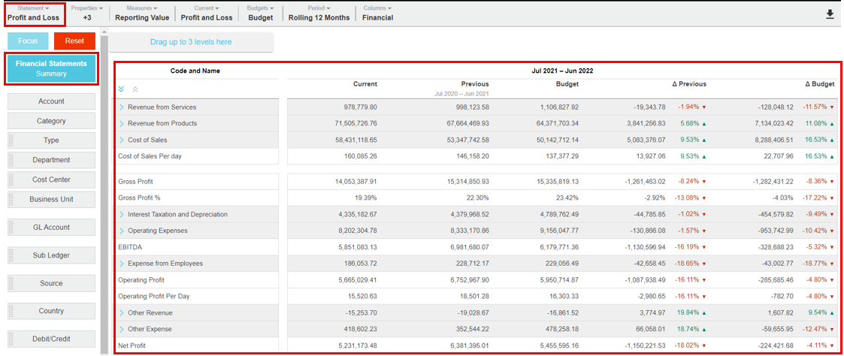Select the Debit/Credit level button
The height and width of the screenshot is (356, 844).
tap(51, 339)
